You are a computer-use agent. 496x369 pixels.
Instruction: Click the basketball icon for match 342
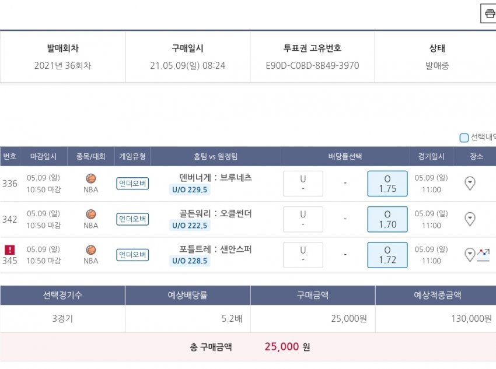pyautogui.click(x=91, y=214)
